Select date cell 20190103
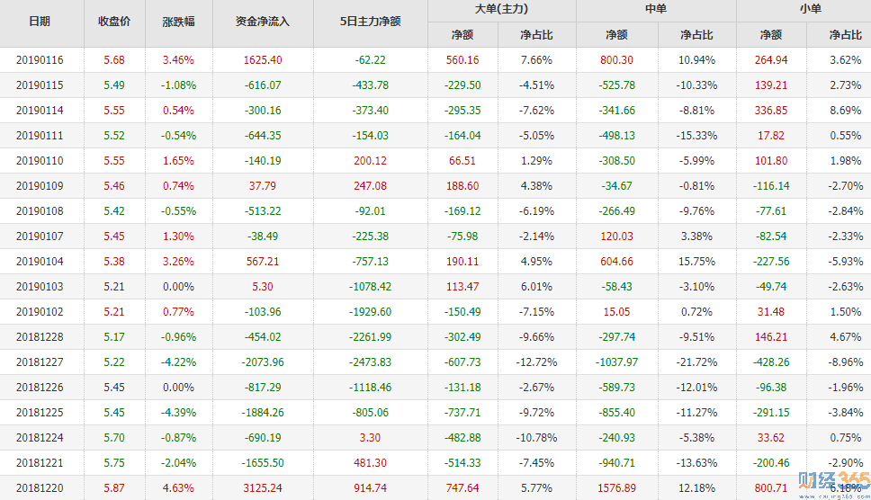 click(x=40, y=287)
